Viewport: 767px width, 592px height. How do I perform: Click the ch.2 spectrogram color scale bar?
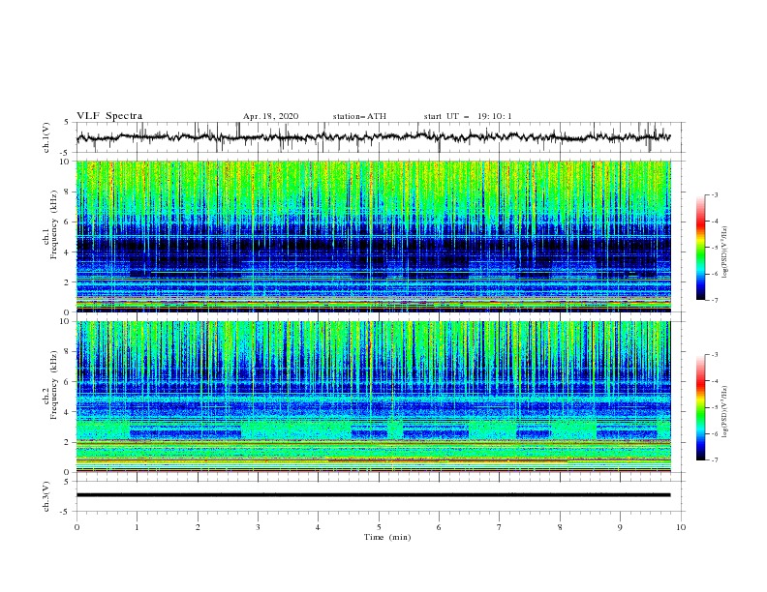click(x=701, y=407)
